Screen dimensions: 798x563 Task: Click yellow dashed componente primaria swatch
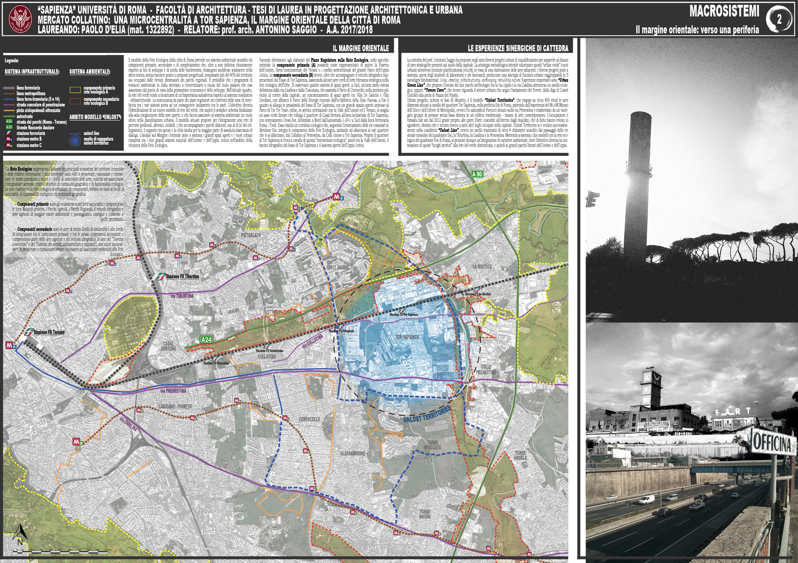click(75, 90)
